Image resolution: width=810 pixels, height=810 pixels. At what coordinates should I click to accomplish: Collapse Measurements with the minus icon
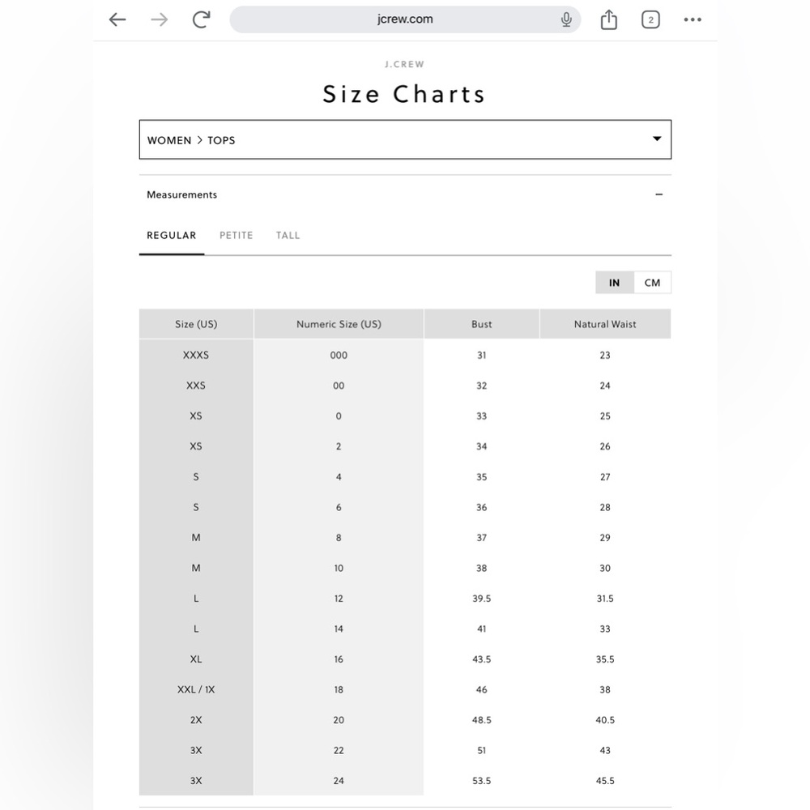[x=659, y=194]
